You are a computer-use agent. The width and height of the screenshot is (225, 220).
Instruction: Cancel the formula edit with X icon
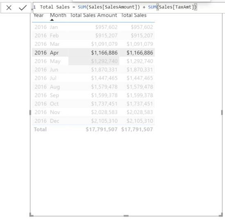click(x=9, y=8)
